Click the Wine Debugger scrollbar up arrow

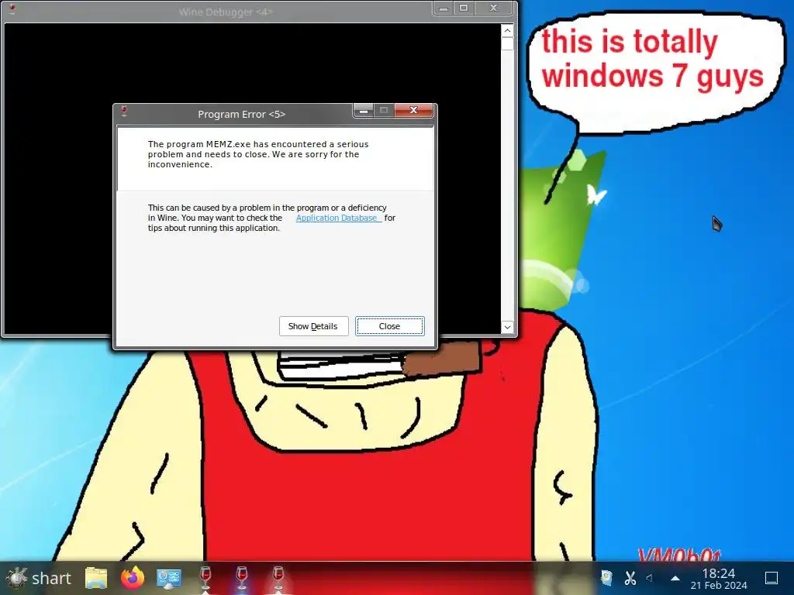pyautogui.click(x=507, y=31)
